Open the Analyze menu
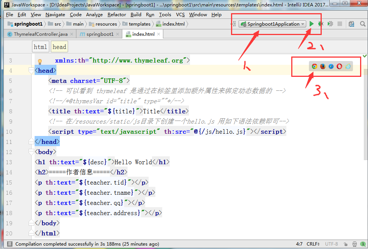 coord(94,15)
